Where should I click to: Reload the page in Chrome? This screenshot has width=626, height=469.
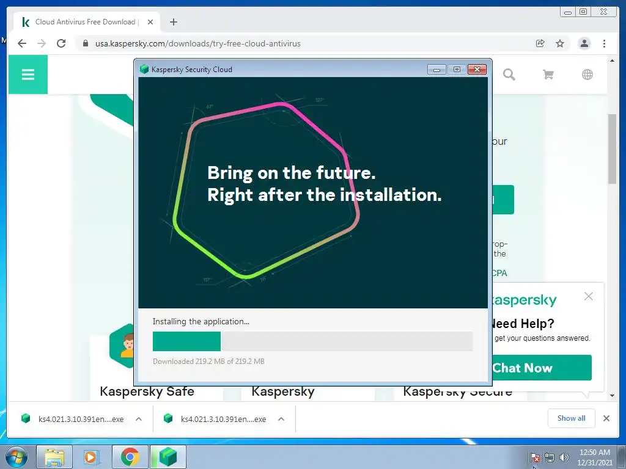point(61,43)
